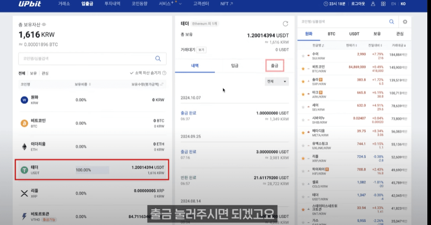The image size is (431, 225).
Task: Switch to the 출금 tab
Action: pyautogui.click(x=275, y=66)
